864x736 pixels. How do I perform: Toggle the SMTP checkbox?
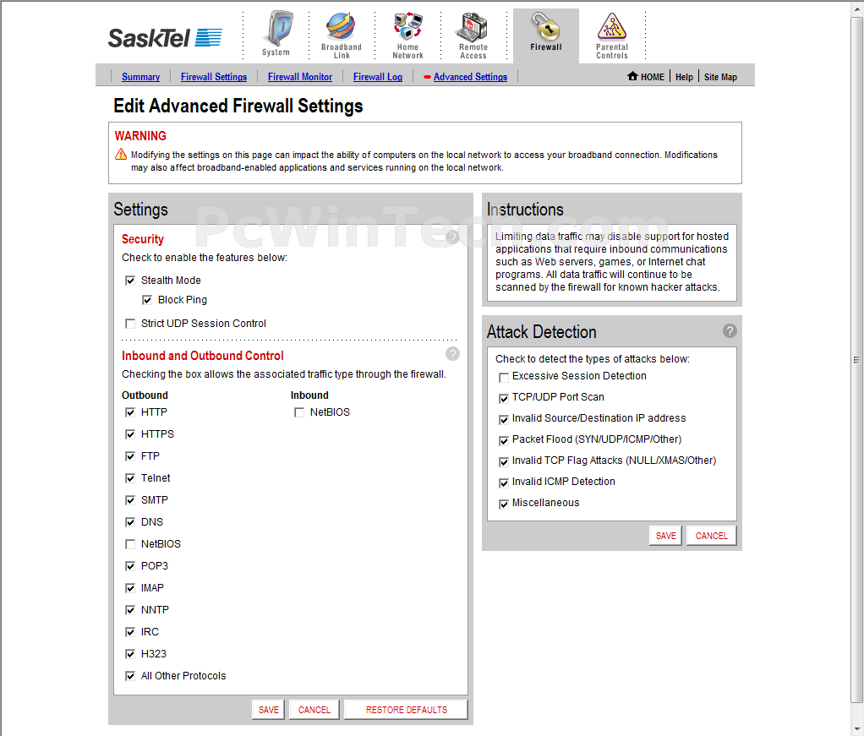[x=130, y=500]
